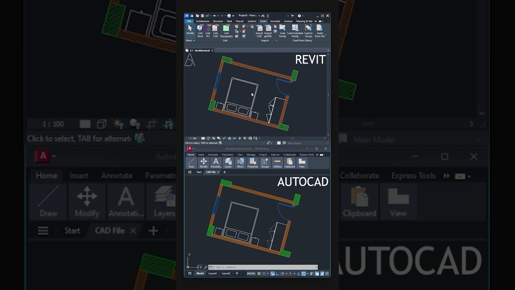515x290 pixels.
Task: Switch to the Structure tab in Revit
Action: (218, 21)
